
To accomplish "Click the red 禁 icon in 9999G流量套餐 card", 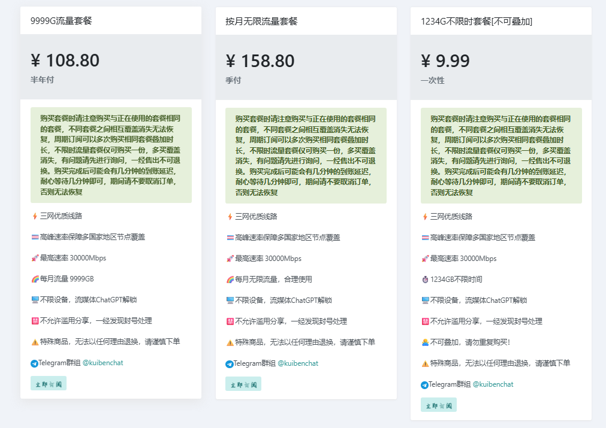I will tap(35, 321).
